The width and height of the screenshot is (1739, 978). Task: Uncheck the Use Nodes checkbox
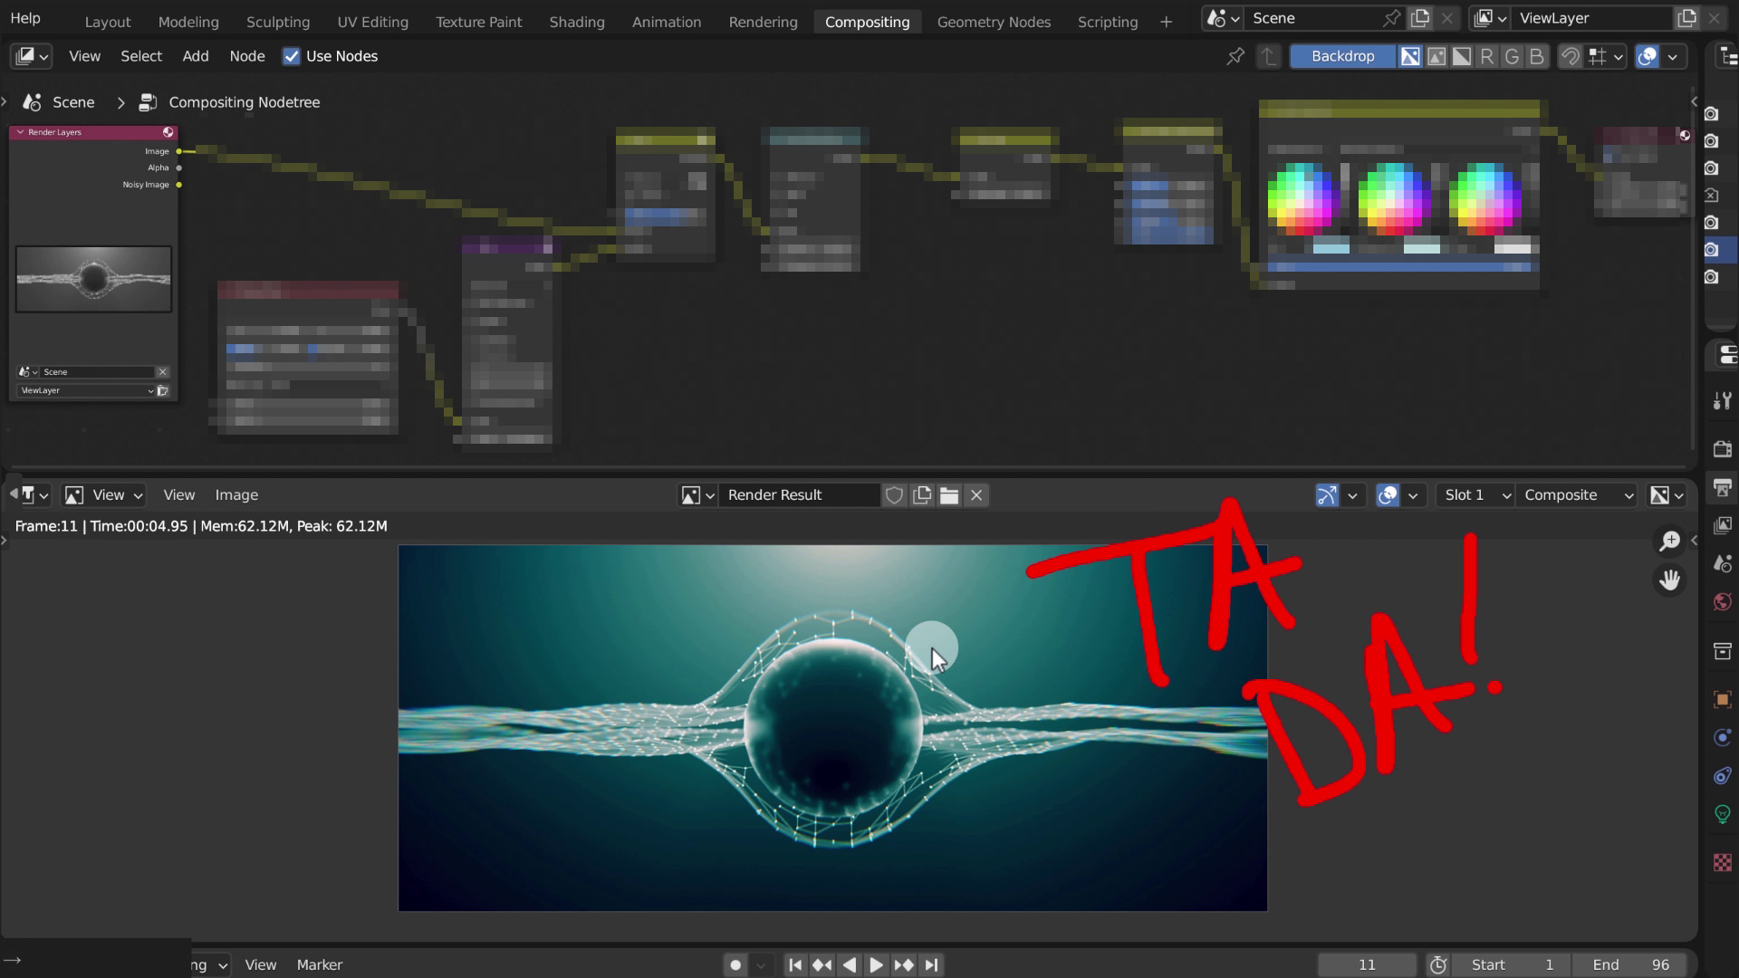(x=292, y=56)
